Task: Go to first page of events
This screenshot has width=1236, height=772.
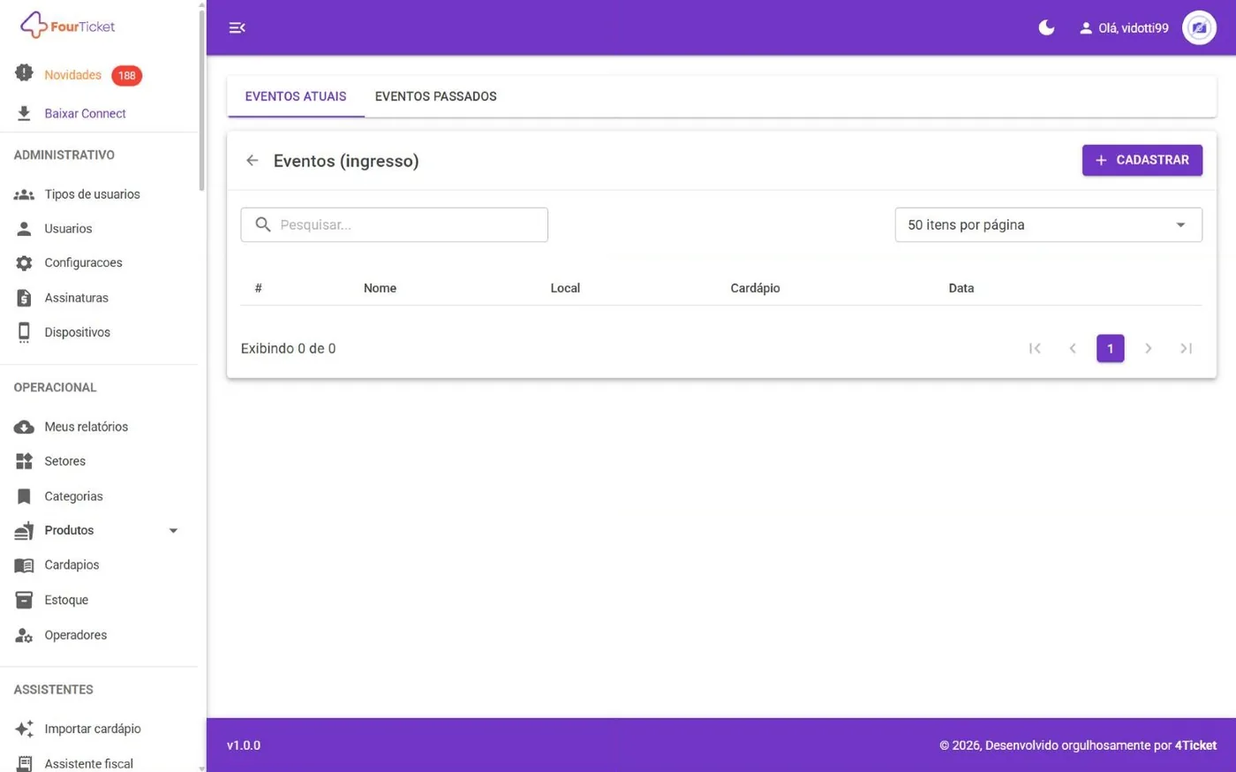Action: [1035, 348]
